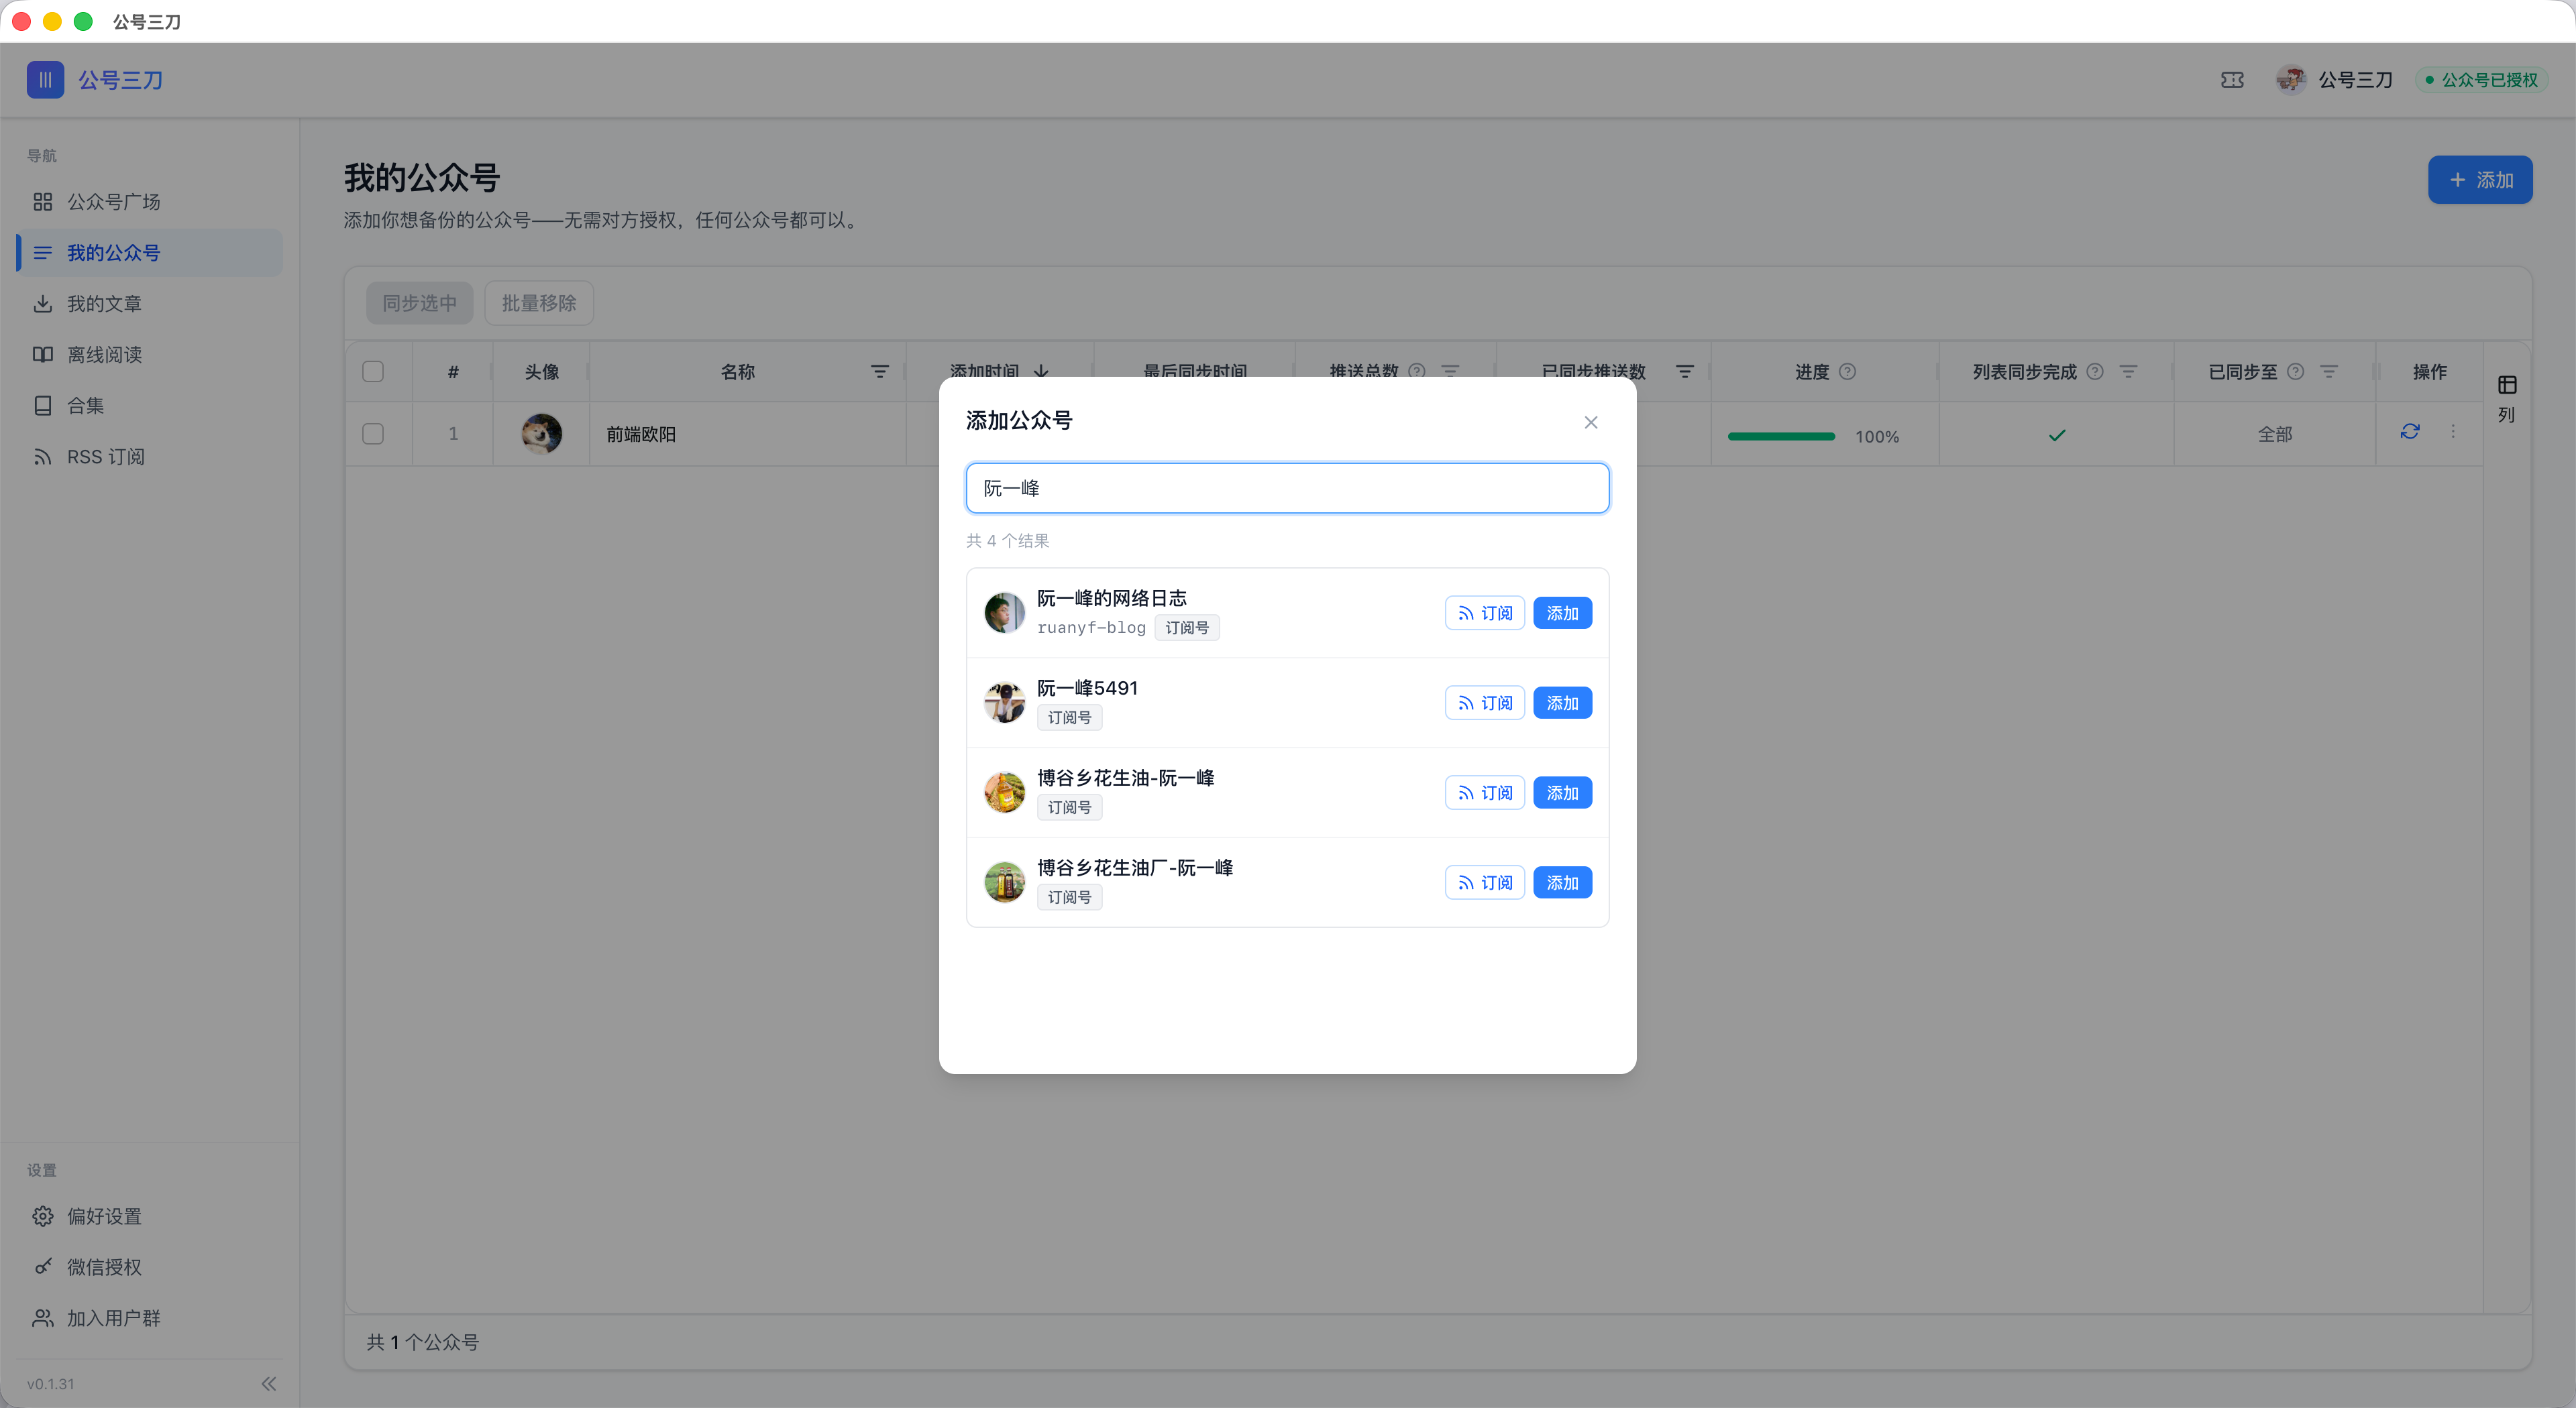The height and width of the screenshot is (1408, 2576).
Task: Click the 公号三刀 logo icon in header
Action: (45, 80)
